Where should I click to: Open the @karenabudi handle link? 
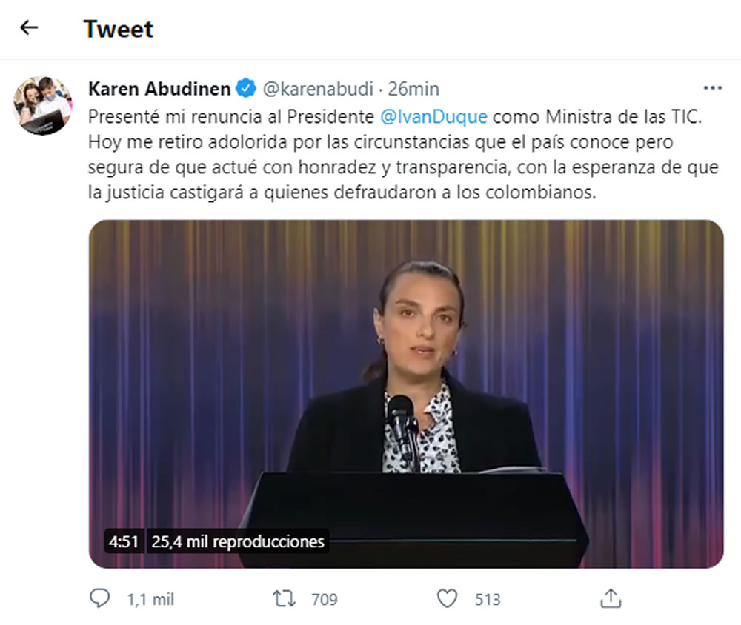pos(318,89)
